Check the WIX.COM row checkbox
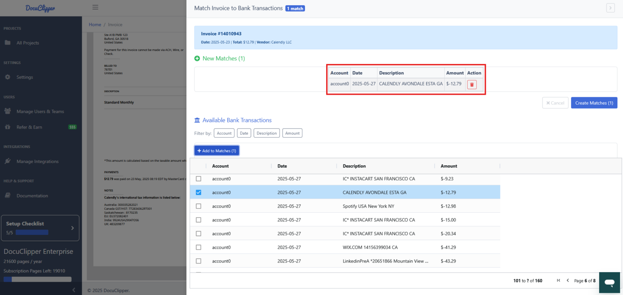The width and height of the screenshot is (623, 295). (199, 247)
